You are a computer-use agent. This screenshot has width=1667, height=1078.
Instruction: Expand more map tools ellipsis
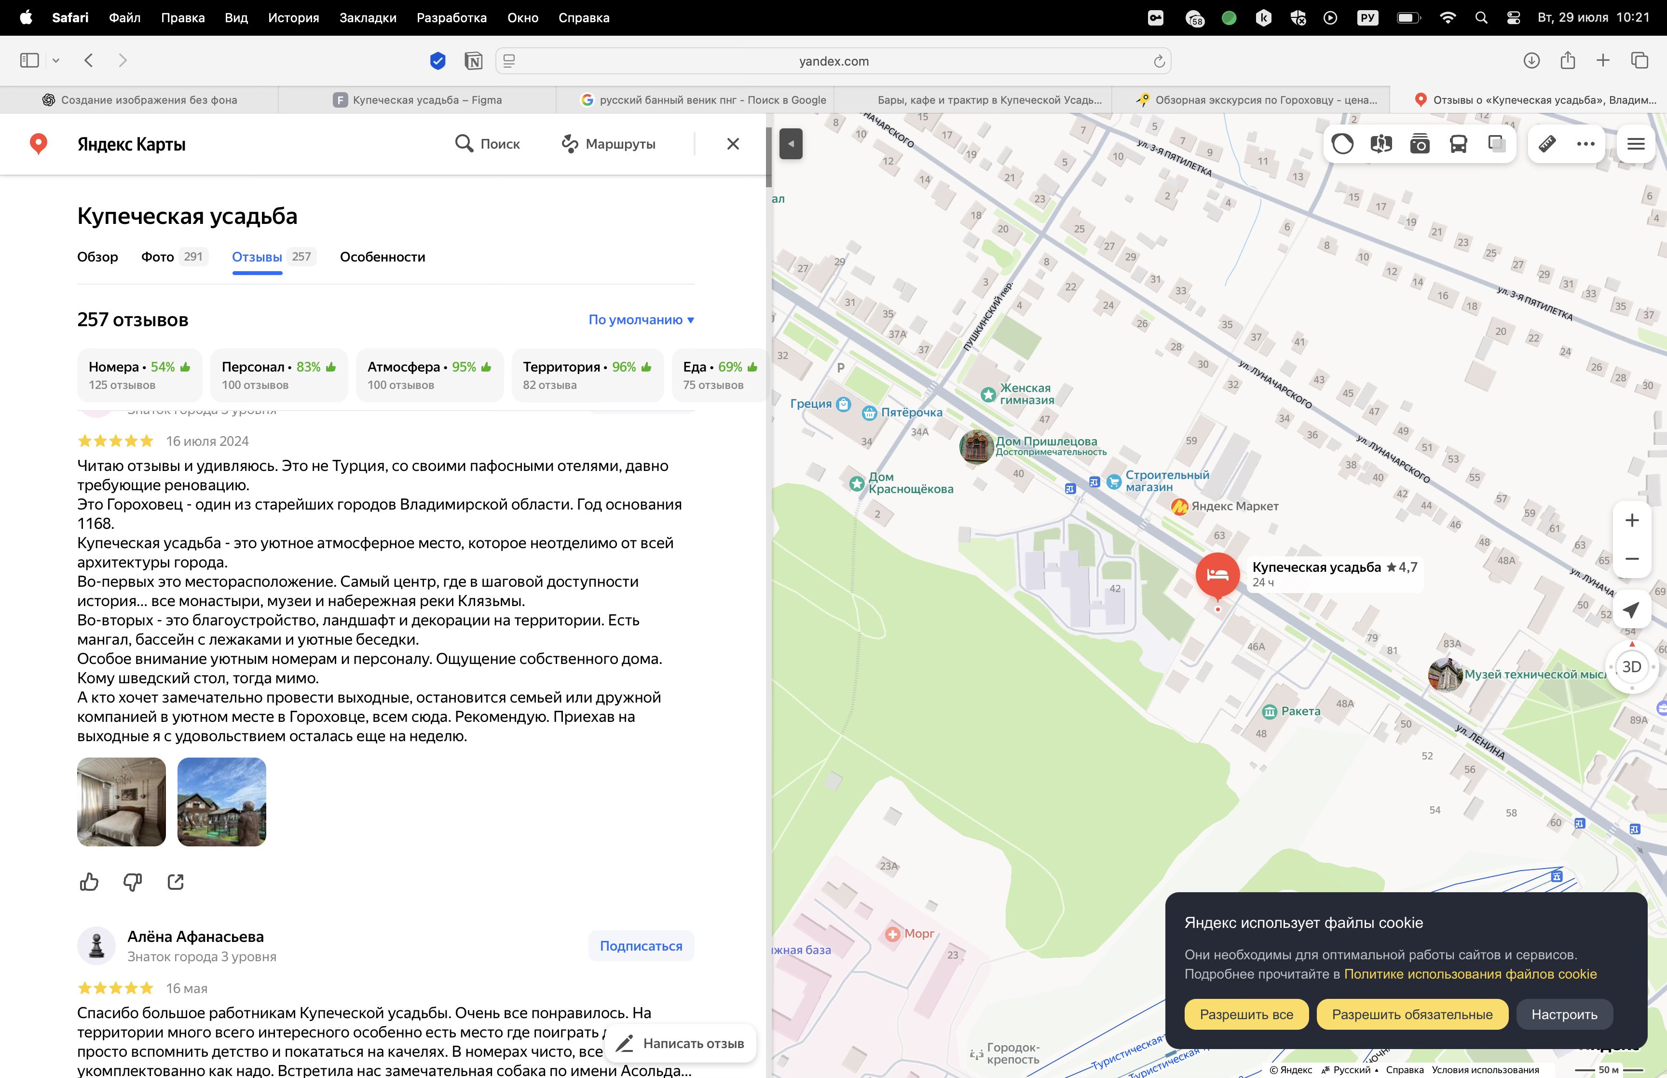click(x=1585, y=144)
